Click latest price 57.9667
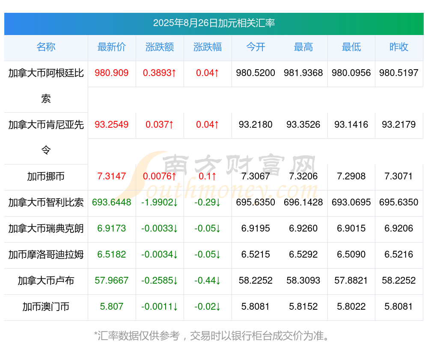Screen dimensions: 428x349 [x=112, y=281]
